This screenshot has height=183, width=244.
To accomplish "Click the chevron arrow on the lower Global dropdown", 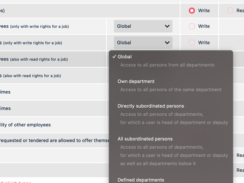I will coord(167,43).
